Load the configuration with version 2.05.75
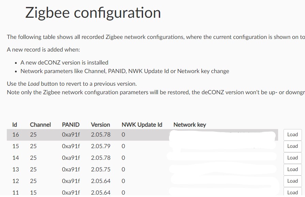Screen dimensions: 305x197 [x=292, y=169]
